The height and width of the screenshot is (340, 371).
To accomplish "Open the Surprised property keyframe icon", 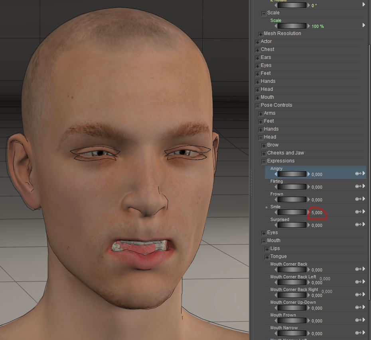I will point(358,225).
